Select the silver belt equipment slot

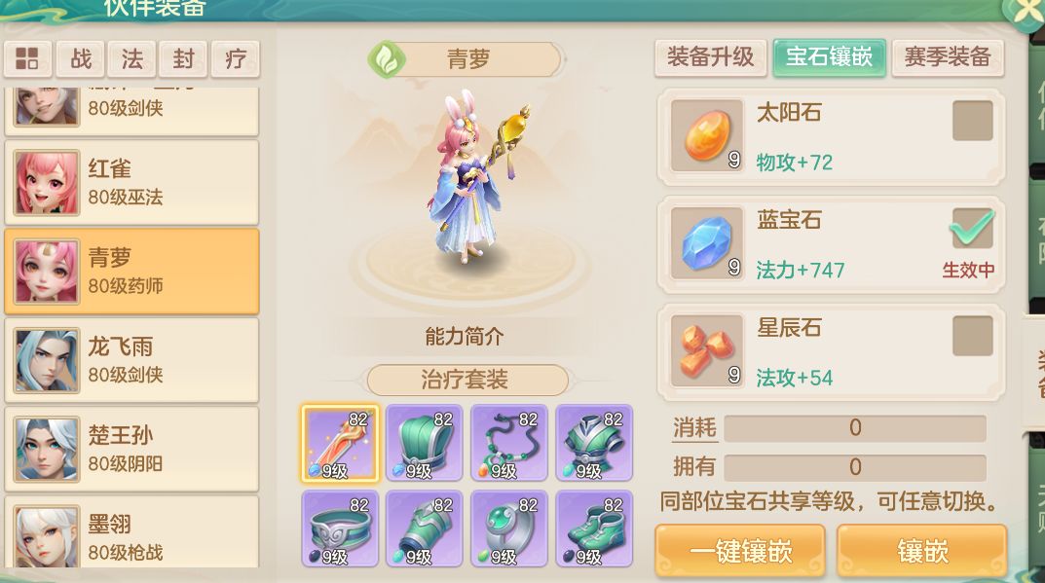tap(340, 529)
